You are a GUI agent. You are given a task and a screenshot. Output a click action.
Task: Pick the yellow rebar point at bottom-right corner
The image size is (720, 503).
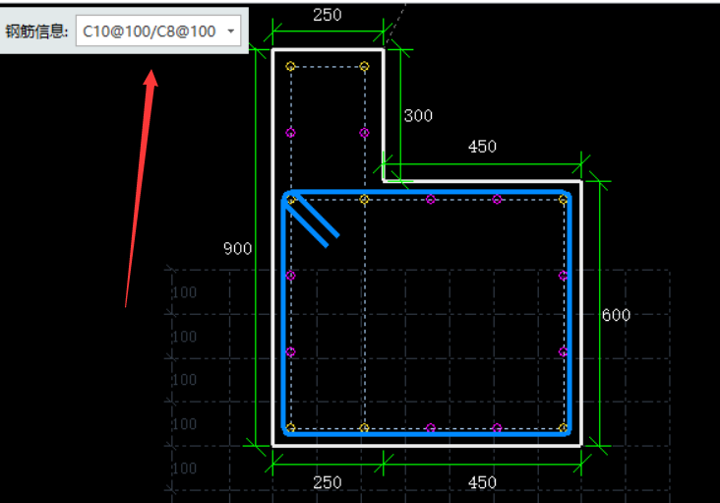click(564, 428)
